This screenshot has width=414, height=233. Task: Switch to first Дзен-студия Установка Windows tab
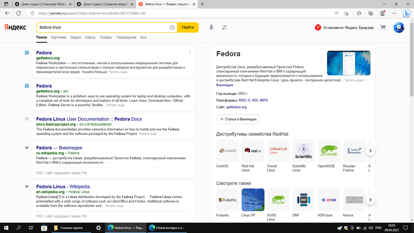pos(43,4)
